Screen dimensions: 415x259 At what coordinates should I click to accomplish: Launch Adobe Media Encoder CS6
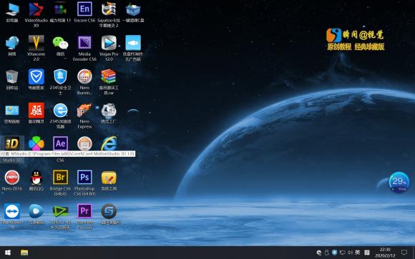tap(84, 43)
